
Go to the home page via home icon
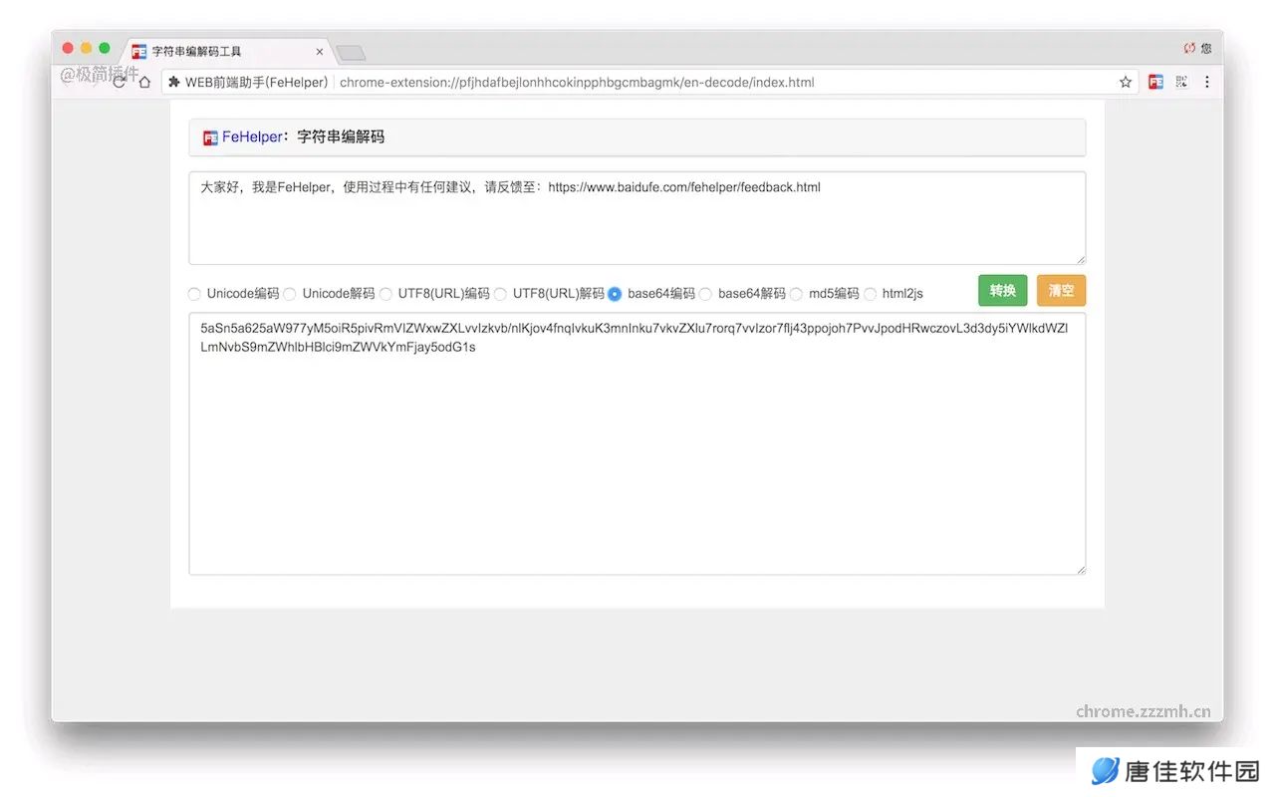pyautogui.click(x=144, y=82)
